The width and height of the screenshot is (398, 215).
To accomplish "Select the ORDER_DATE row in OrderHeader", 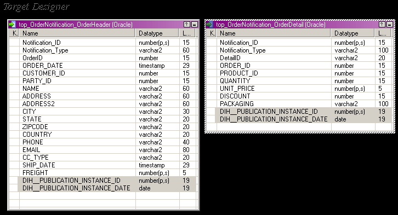I will (103, 66).
